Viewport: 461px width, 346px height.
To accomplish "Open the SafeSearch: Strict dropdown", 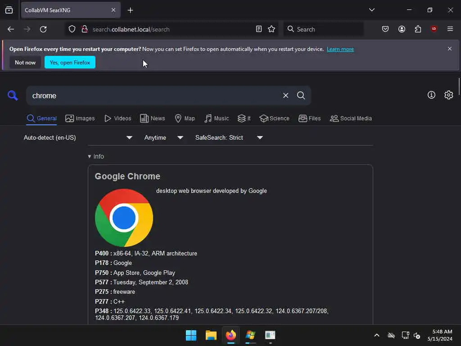I will (x=229, y=138).
